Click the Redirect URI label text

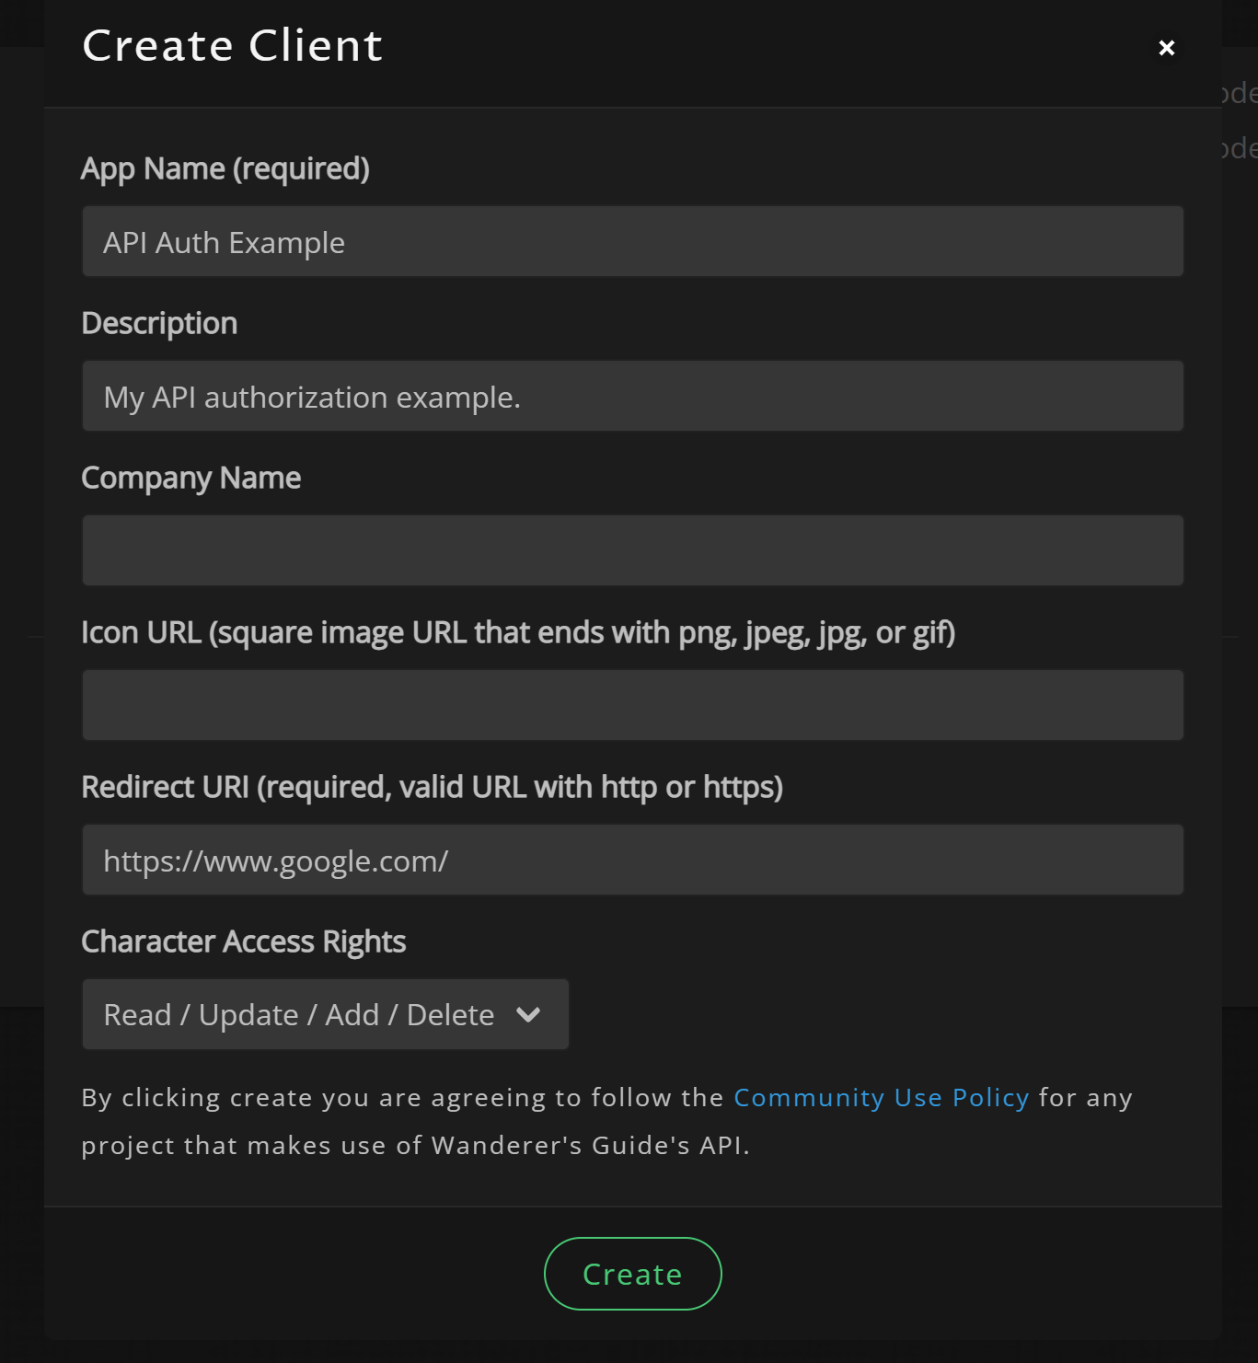[432, 787]
